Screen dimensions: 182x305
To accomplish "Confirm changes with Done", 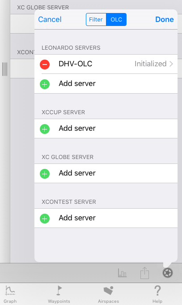I will 164,19.
